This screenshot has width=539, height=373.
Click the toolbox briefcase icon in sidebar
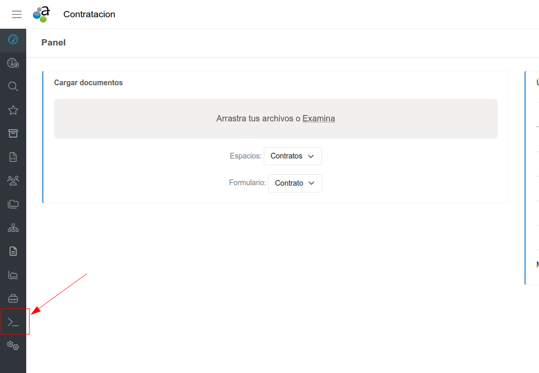(13, 298)
